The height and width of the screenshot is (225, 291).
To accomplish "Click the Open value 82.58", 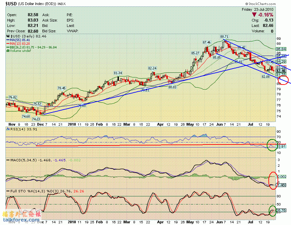I will pyautogui.click(x=33, y=15).
